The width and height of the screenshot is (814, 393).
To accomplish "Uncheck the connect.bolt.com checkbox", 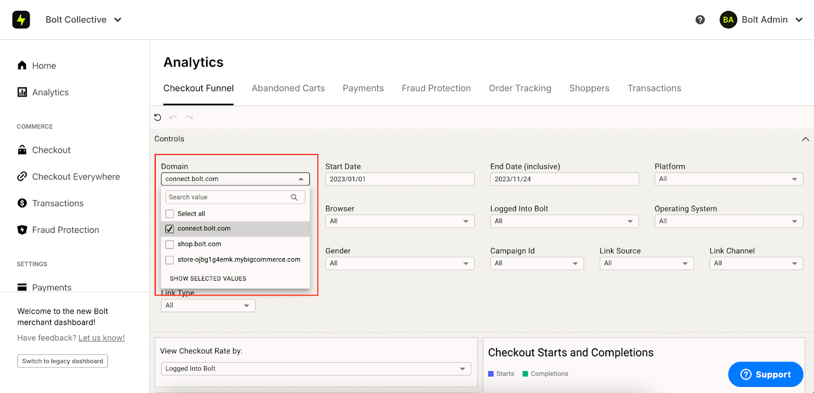I will pos(169,229).
